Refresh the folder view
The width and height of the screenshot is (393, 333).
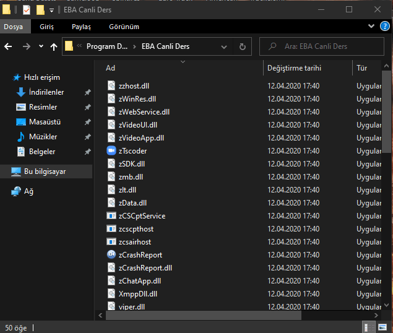[243, 46]
